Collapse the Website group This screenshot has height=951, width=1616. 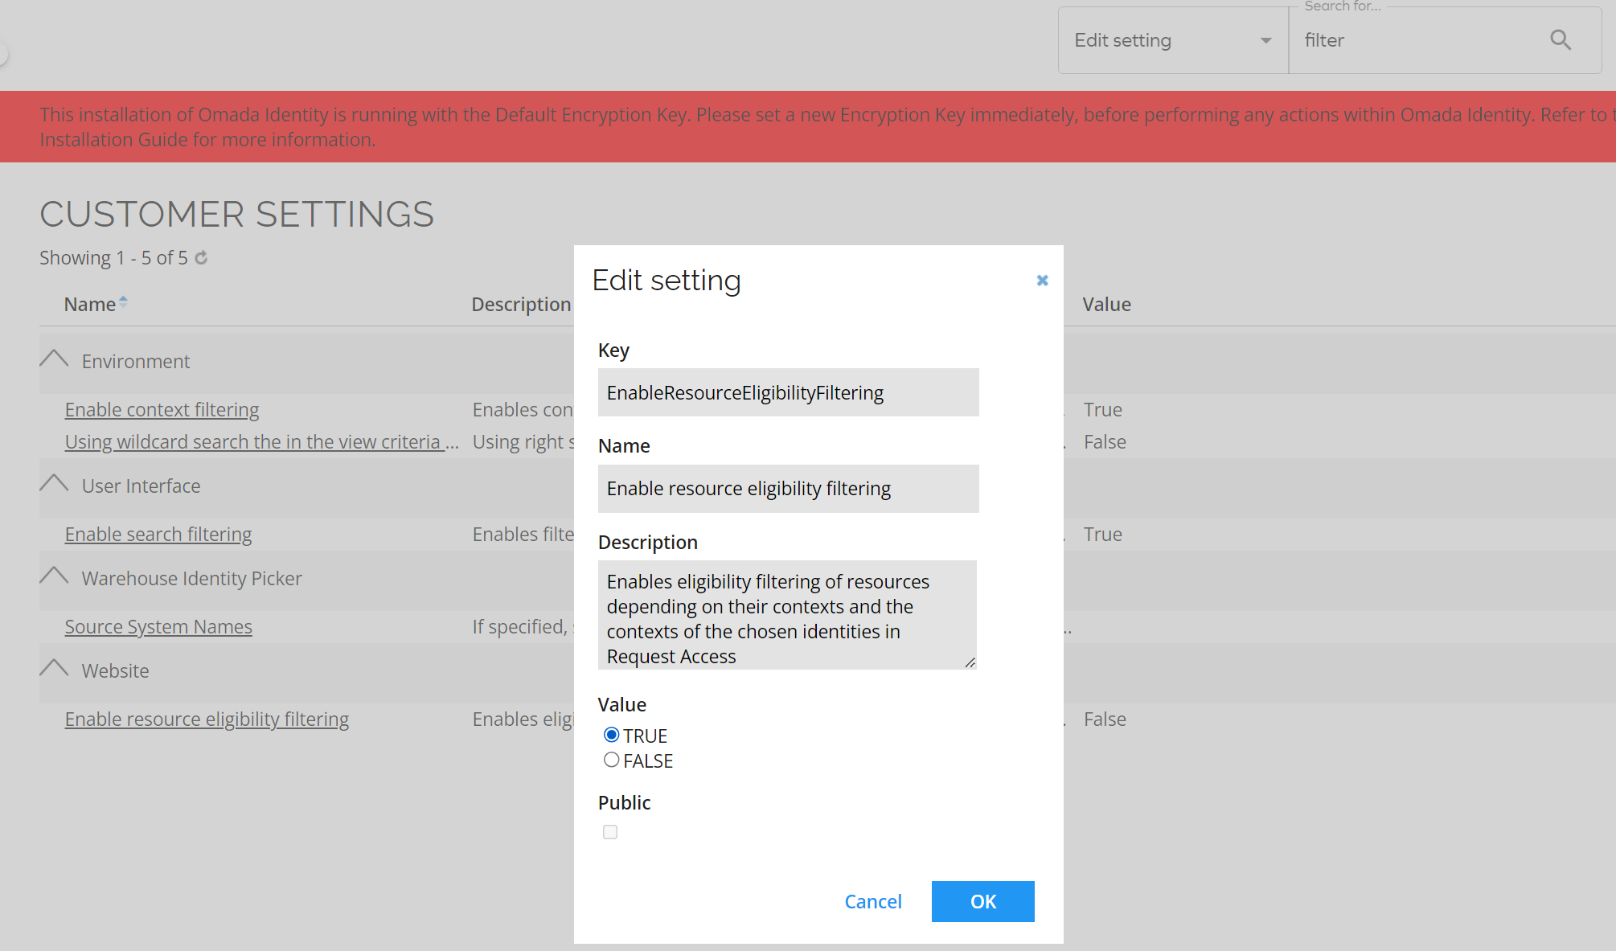point(54,669)
